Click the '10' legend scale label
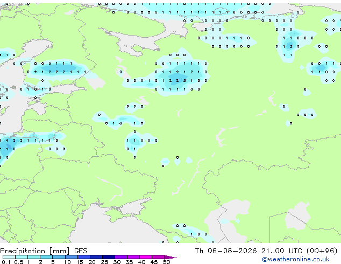This screenshot has width=341, height=264. point(67,262)
